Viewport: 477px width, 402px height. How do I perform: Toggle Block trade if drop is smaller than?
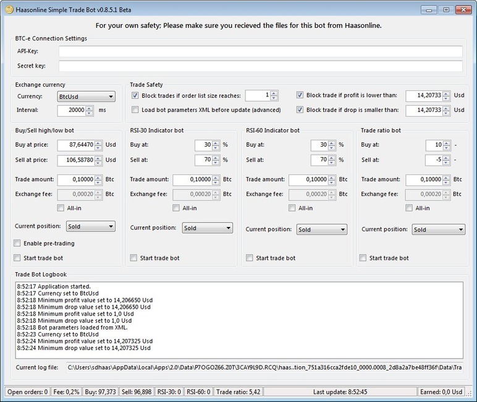pyautogui.click(x=300, y=109)
